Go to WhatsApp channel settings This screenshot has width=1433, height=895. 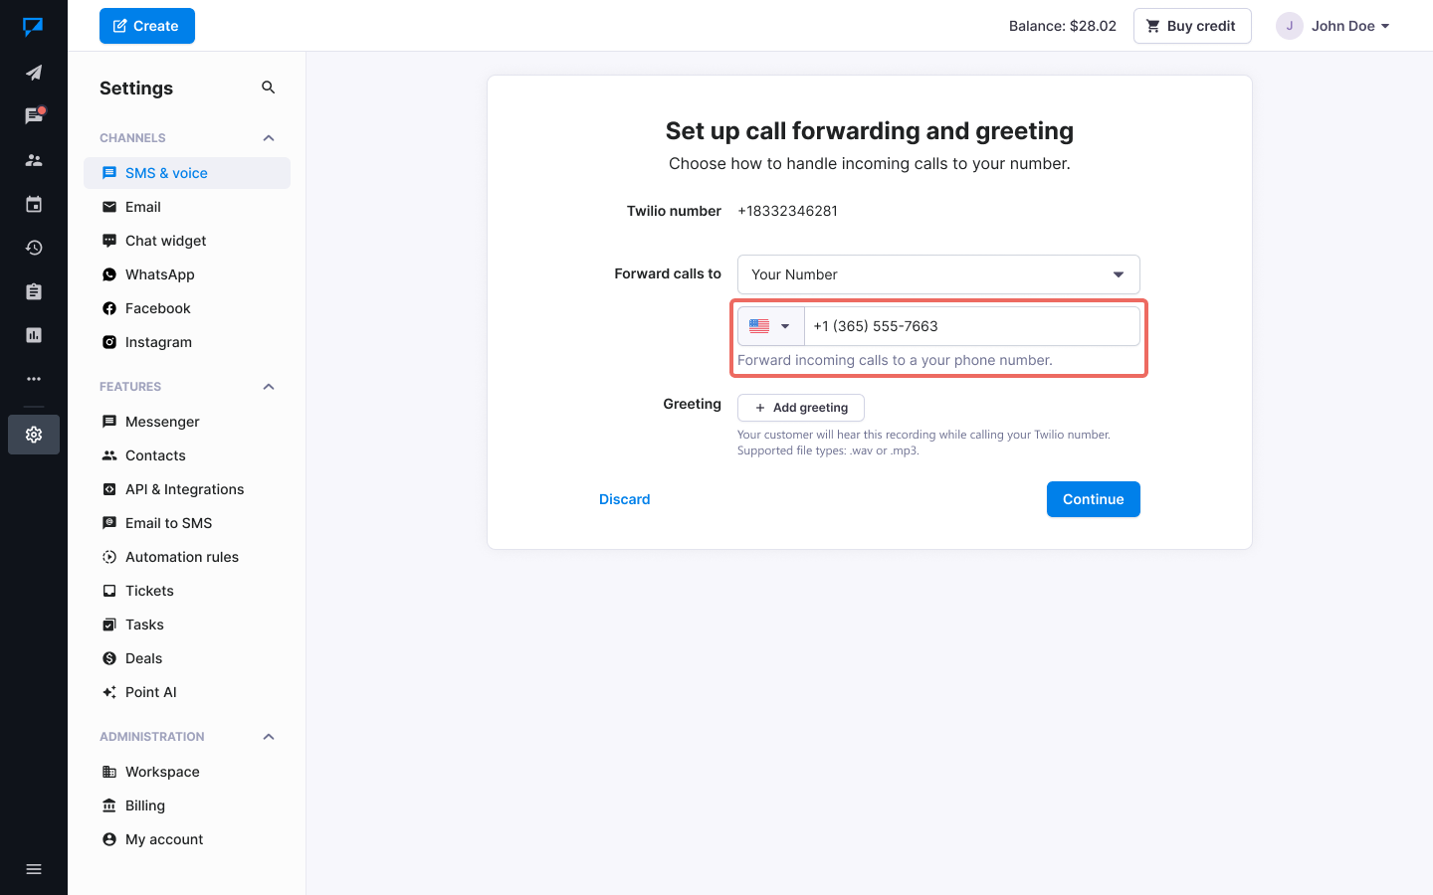point(159,274)
